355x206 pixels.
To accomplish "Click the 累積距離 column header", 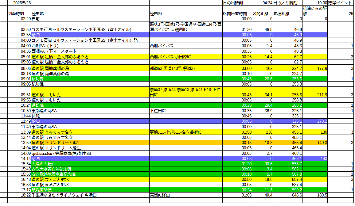I will click(x=287, y=11).
